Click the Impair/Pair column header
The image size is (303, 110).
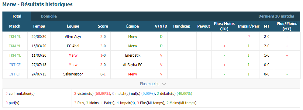pos(249,26)
